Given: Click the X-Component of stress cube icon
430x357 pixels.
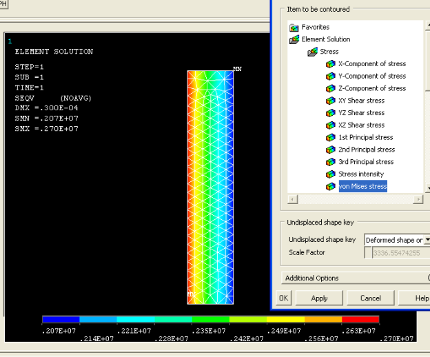Looking at the screenshot, I should (331, 64).
